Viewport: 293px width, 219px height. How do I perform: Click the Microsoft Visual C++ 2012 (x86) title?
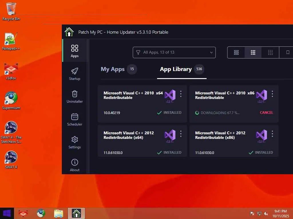[220, 135]
